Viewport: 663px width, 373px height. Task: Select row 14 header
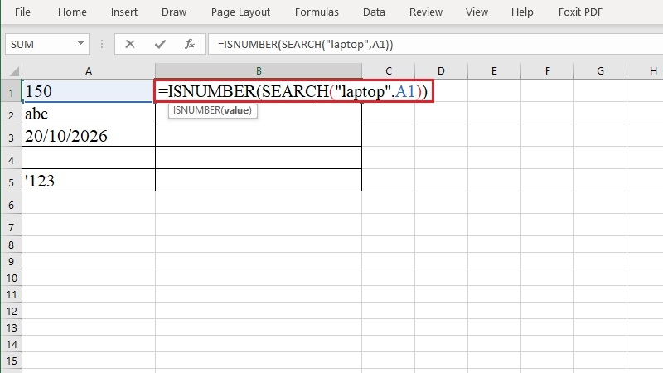(x=12, y=344)
